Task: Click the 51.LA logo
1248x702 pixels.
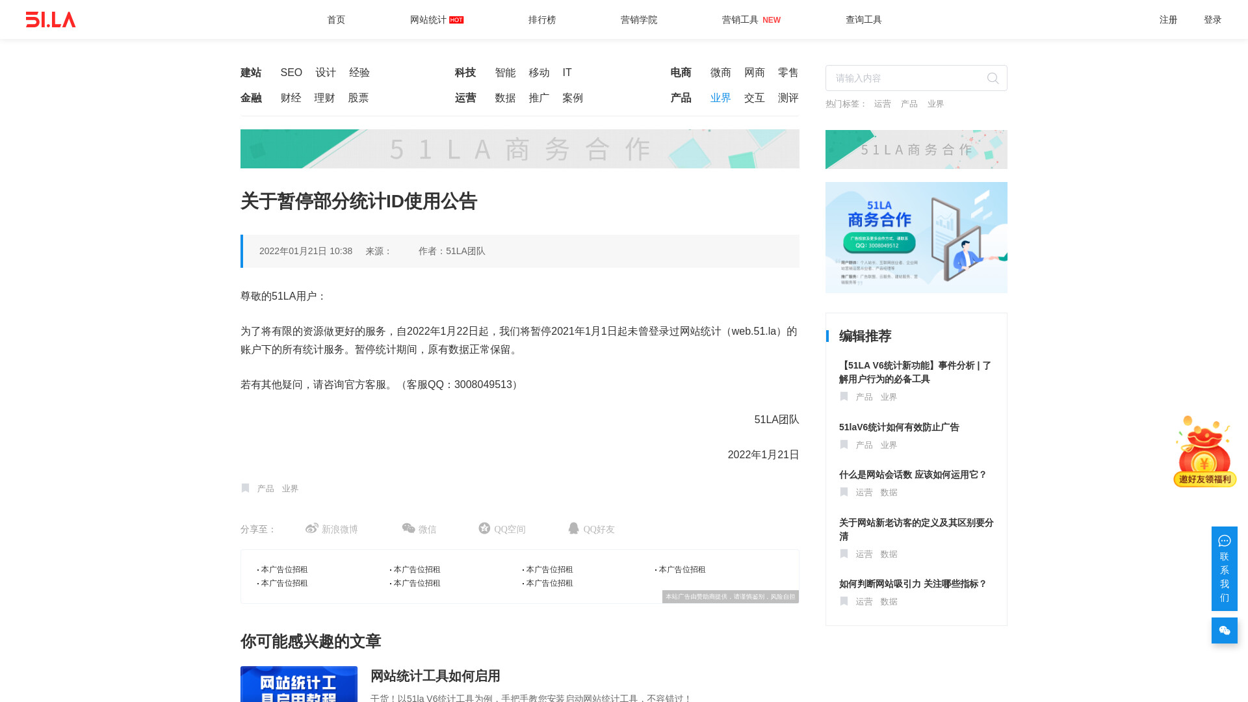Action: point(51,19)
